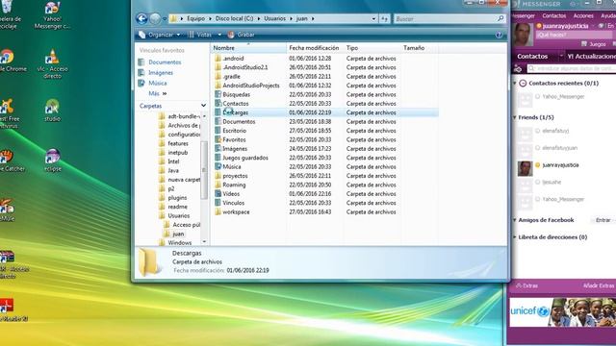
Task: Collapse the Carpetas folder pane chevron
Action: point(203,106)
